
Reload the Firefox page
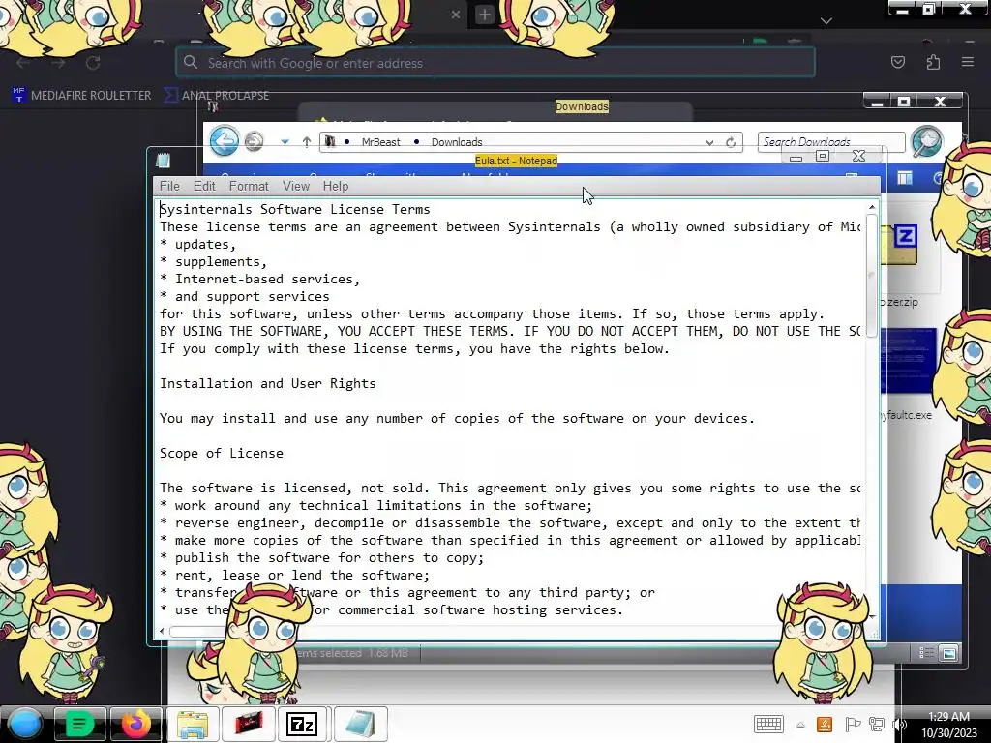[93, 63]
